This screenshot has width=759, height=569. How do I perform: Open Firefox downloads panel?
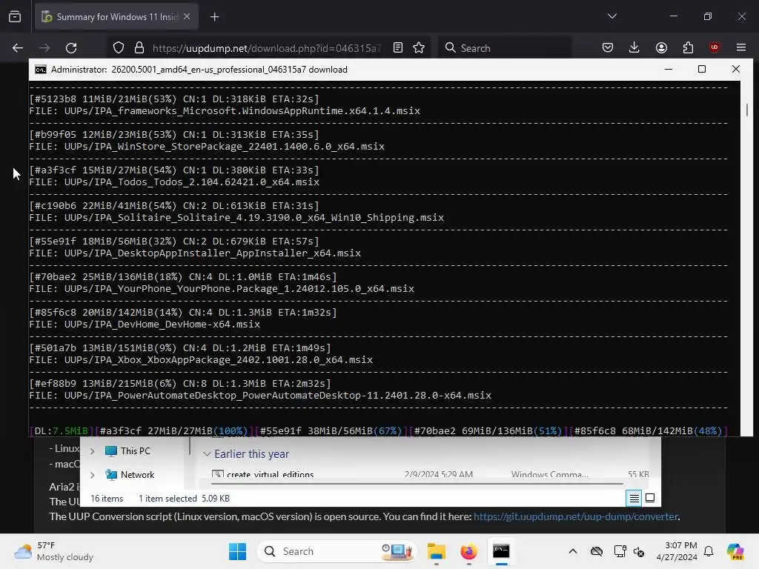click(634, 48)
